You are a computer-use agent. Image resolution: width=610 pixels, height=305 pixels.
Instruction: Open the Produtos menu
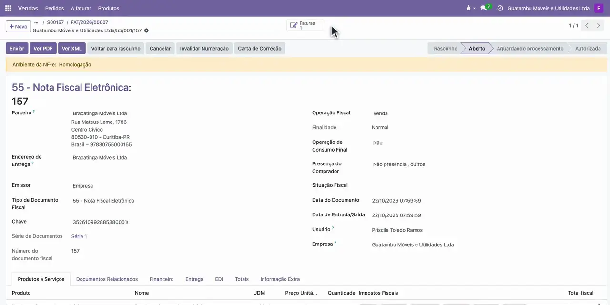[109, 8]
